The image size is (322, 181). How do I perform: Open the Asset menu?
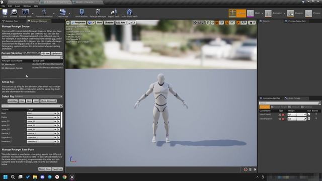tap(18, 6)
